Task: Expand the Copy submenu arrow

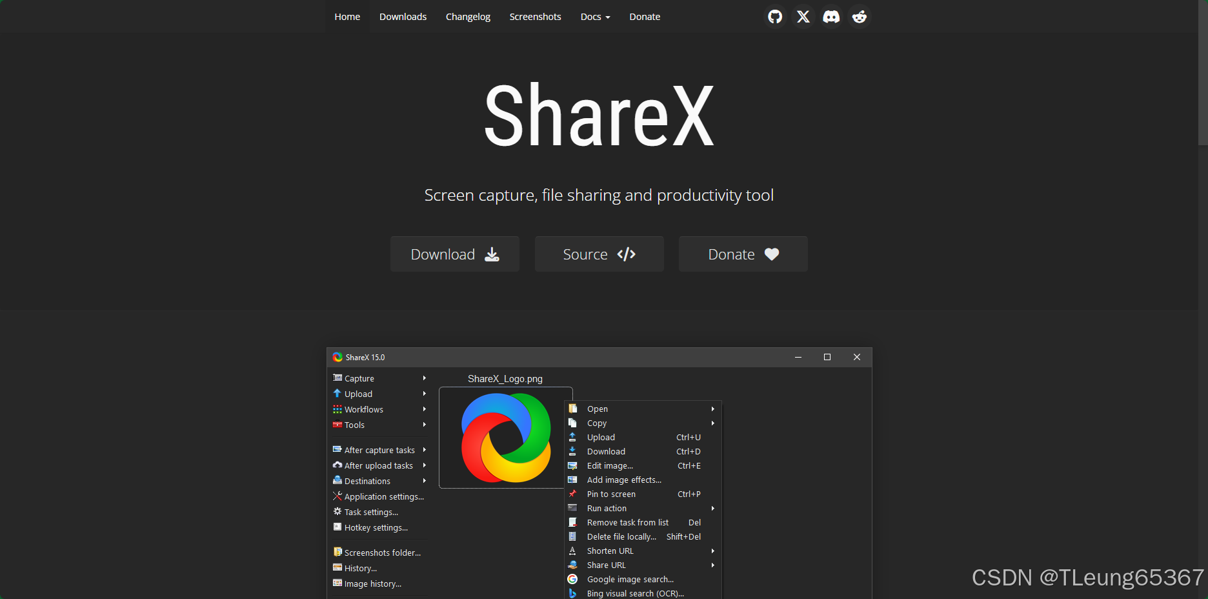Action: (713, 423)
